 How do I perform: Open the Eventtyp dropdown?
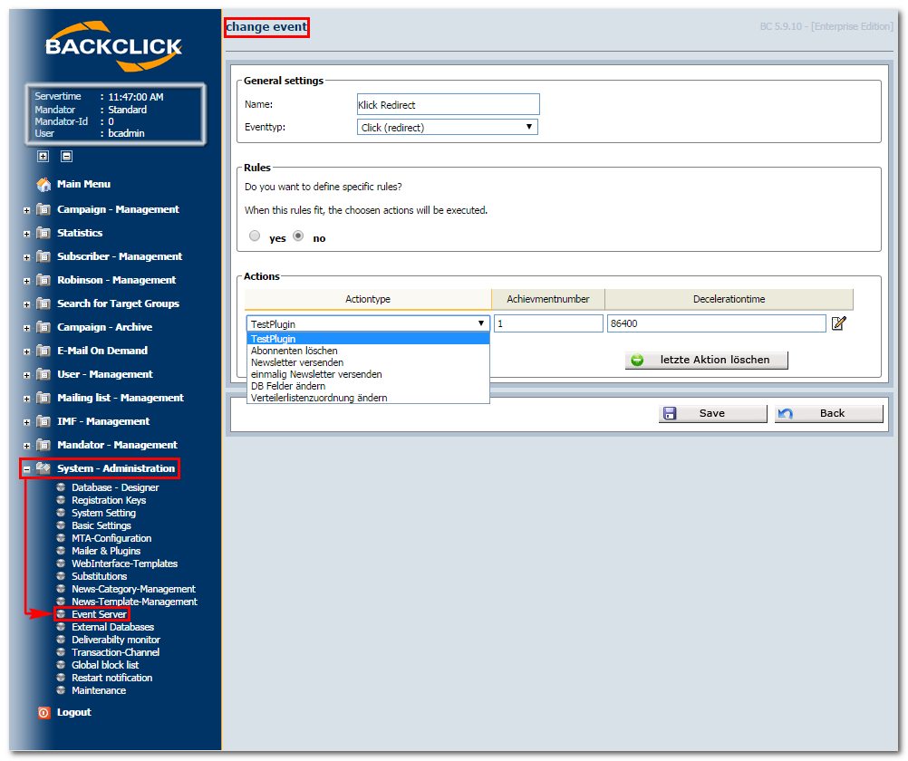[447, 128]
